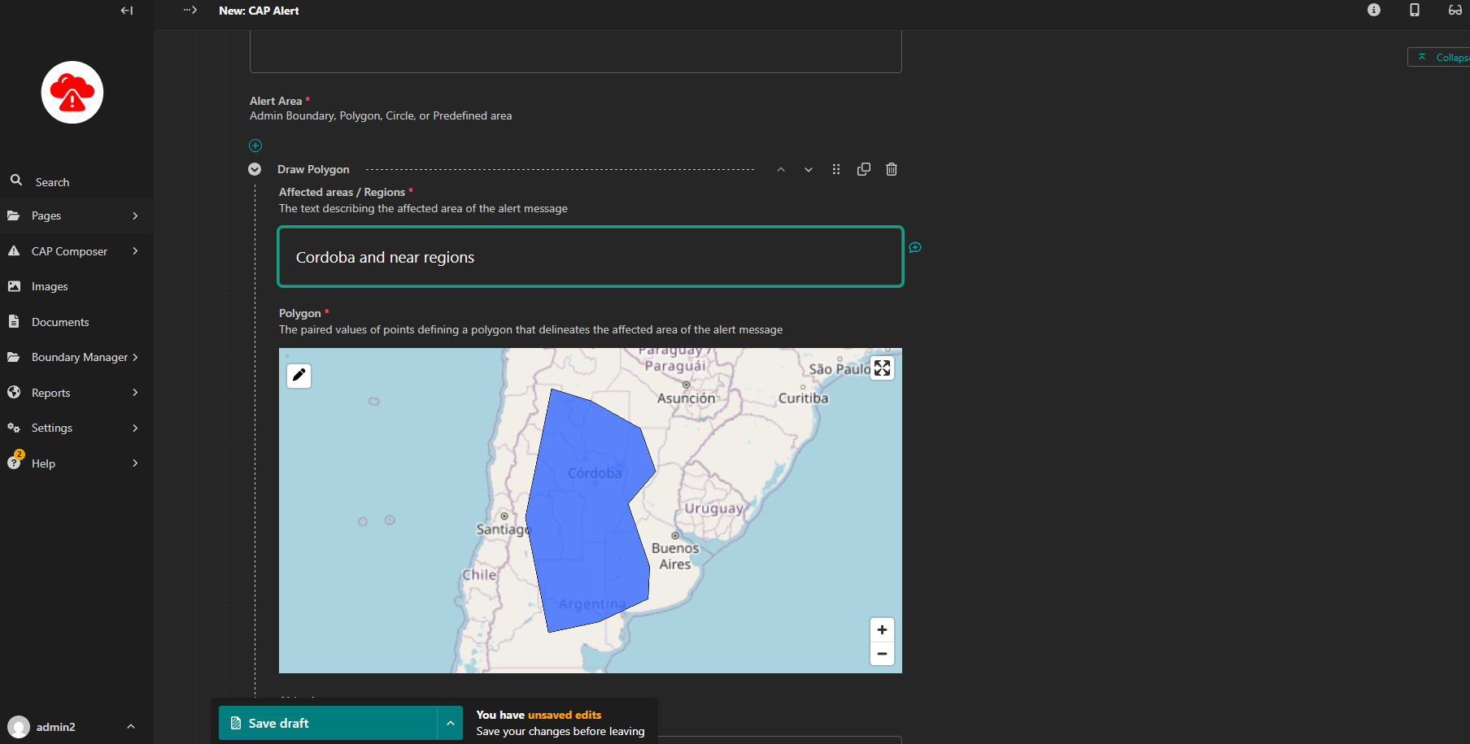Click the Buenos Aires map label
Viewport: 1470px width, 744px height.
pos(675,556)
